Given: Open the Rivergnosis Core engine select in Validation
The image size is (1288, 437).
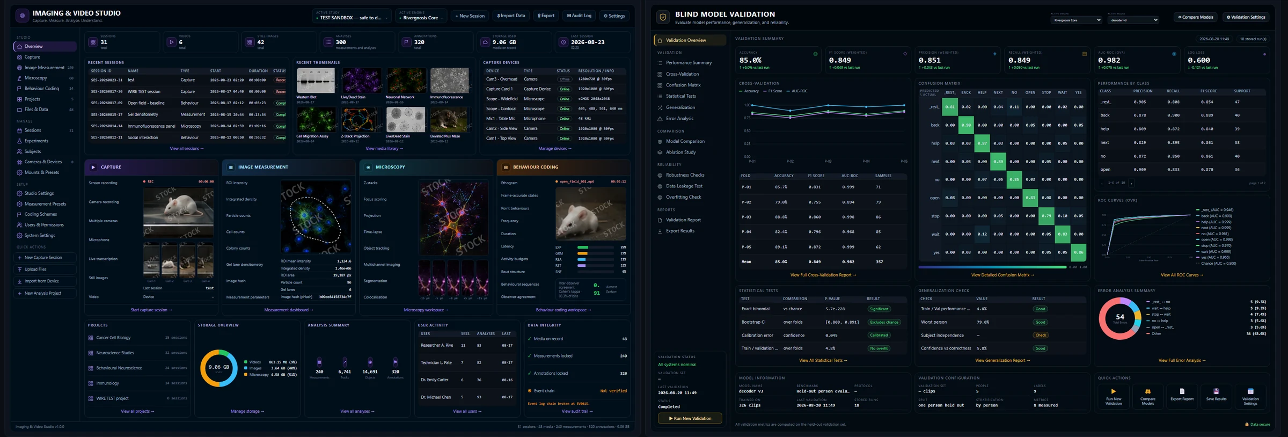Looking at the screenshot, I should point(1076,20).
